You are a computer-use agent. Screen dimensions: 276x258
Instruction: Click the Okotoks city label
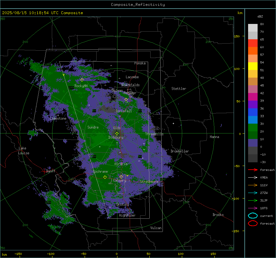point(123,205)
